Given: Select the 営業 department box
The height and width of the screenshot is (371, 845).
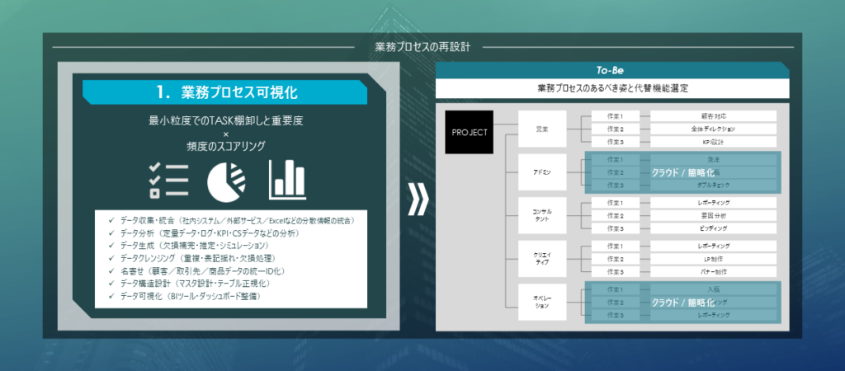Looking at the screenshot, I should (x=542, y=129).
